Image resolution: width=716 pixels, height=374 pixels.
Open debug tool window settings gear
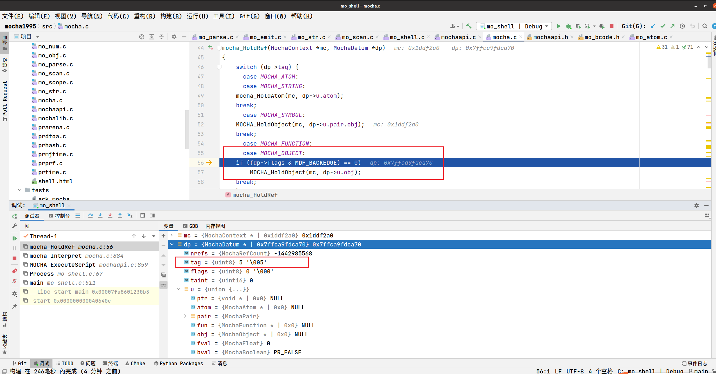pyautogui.click(x=697, y=206)
